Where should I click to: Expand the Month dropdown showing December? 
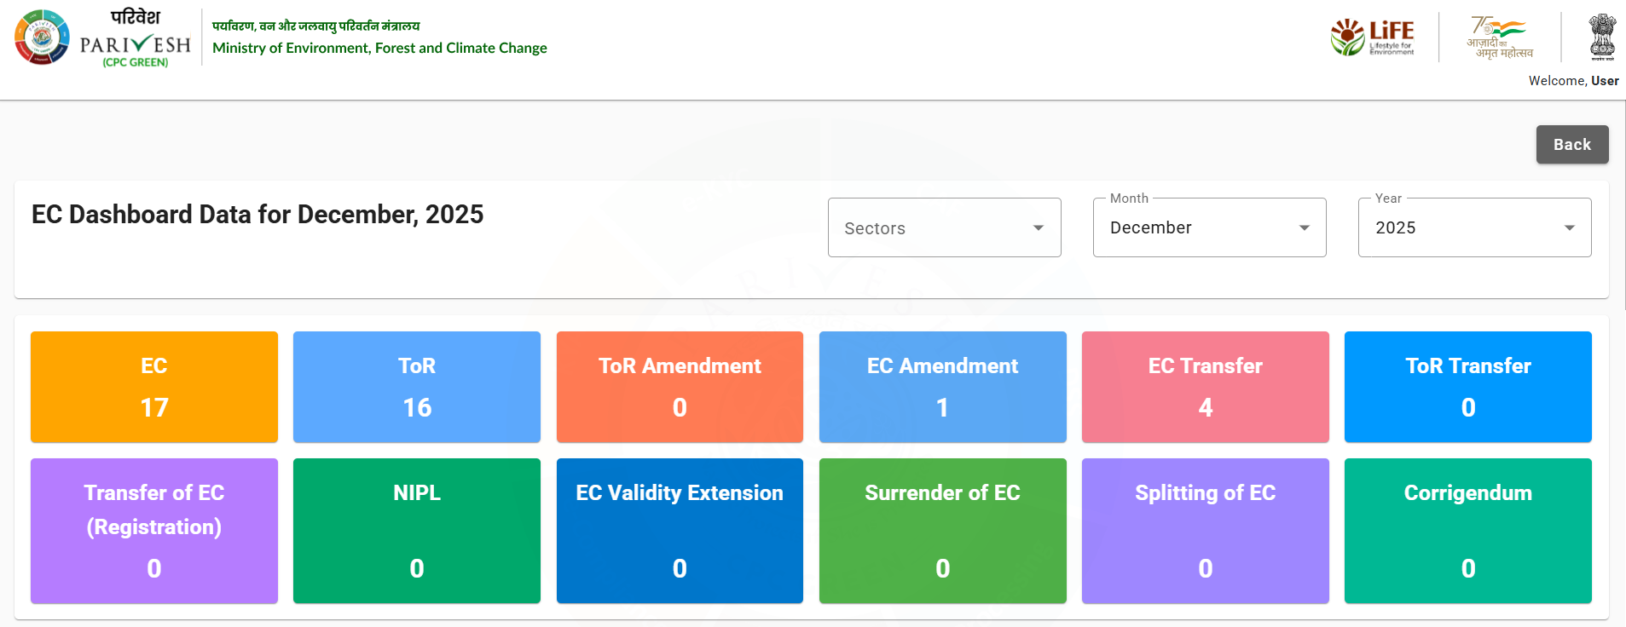tap(1209, 227)
